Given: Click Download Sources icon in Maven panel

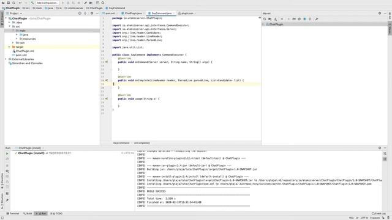Looking at the screenshot, I should point(275,19).
